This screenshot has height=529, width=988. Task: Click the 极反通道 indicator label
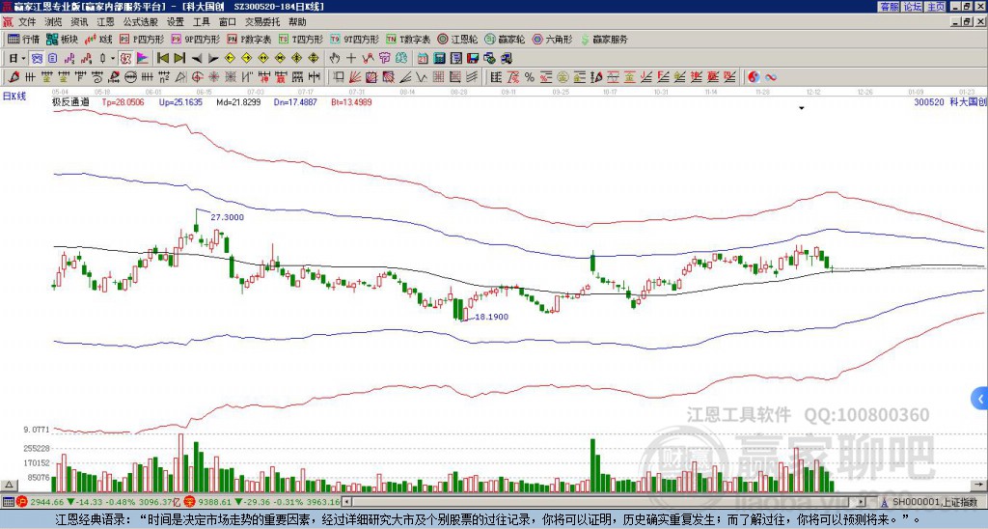[x=70, y=101]
